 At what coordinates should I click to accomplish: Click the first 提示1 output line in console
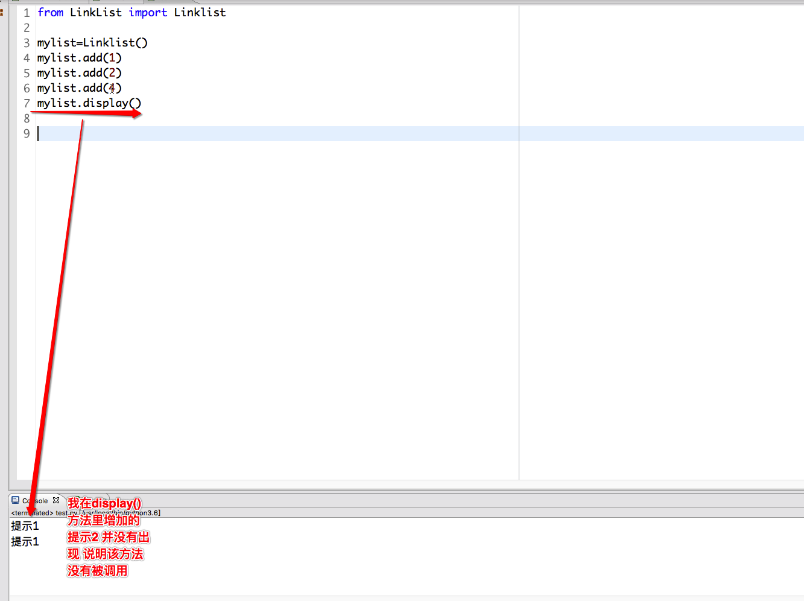[25, 526]
